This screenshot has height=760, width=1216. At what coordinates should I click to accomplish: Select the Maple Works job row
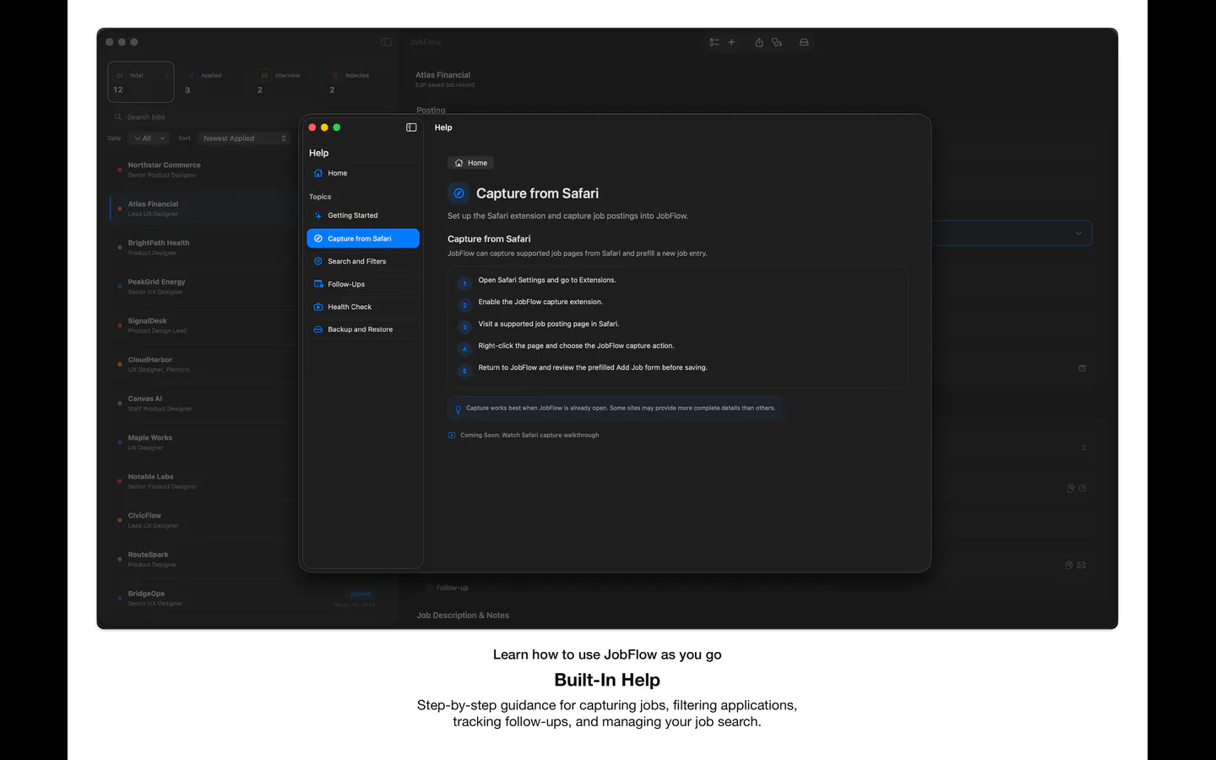click(x=203, y=442)
